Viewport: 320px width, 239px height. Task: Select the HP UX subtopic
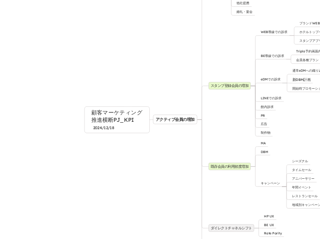(269, 216)
